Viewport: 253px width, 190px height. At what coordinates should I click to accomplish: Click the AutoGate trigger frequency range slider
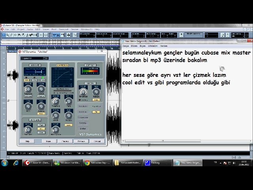tap(35, 72)
